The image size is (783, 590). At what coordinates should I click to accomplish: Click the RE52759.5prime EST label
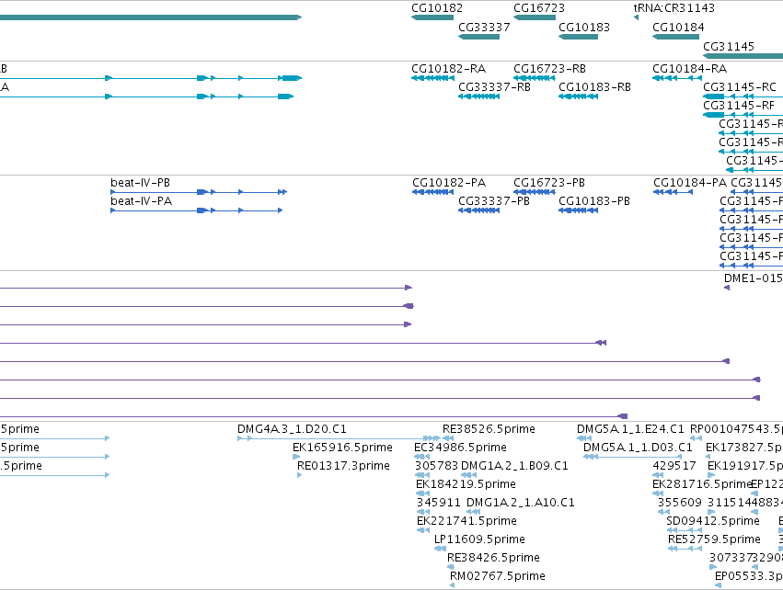click(714, 539)
